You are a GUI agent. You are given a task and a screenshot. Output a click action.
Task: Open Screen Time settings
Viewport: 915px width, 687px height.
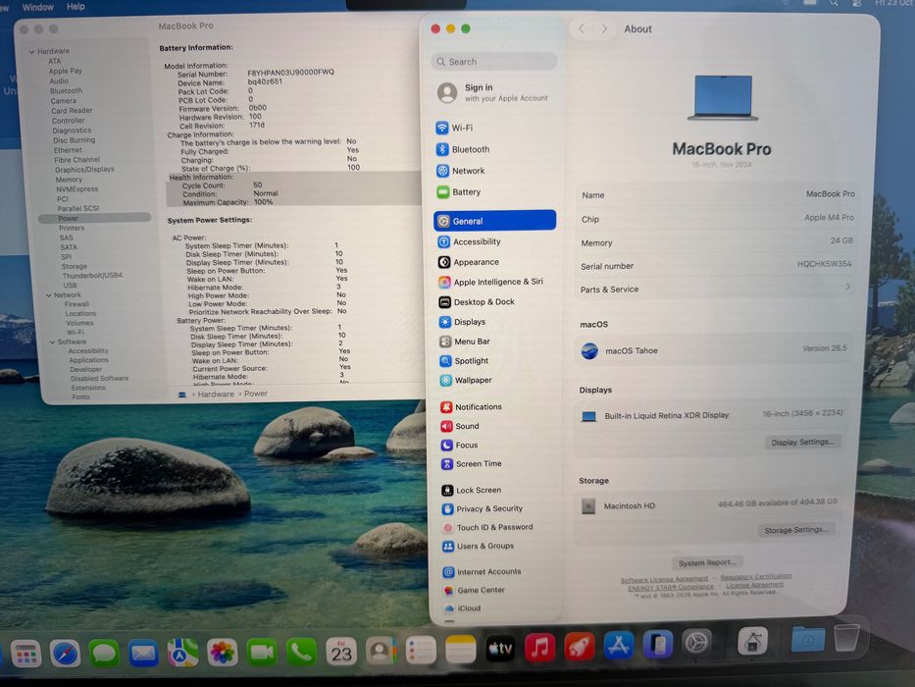(472, 464)
